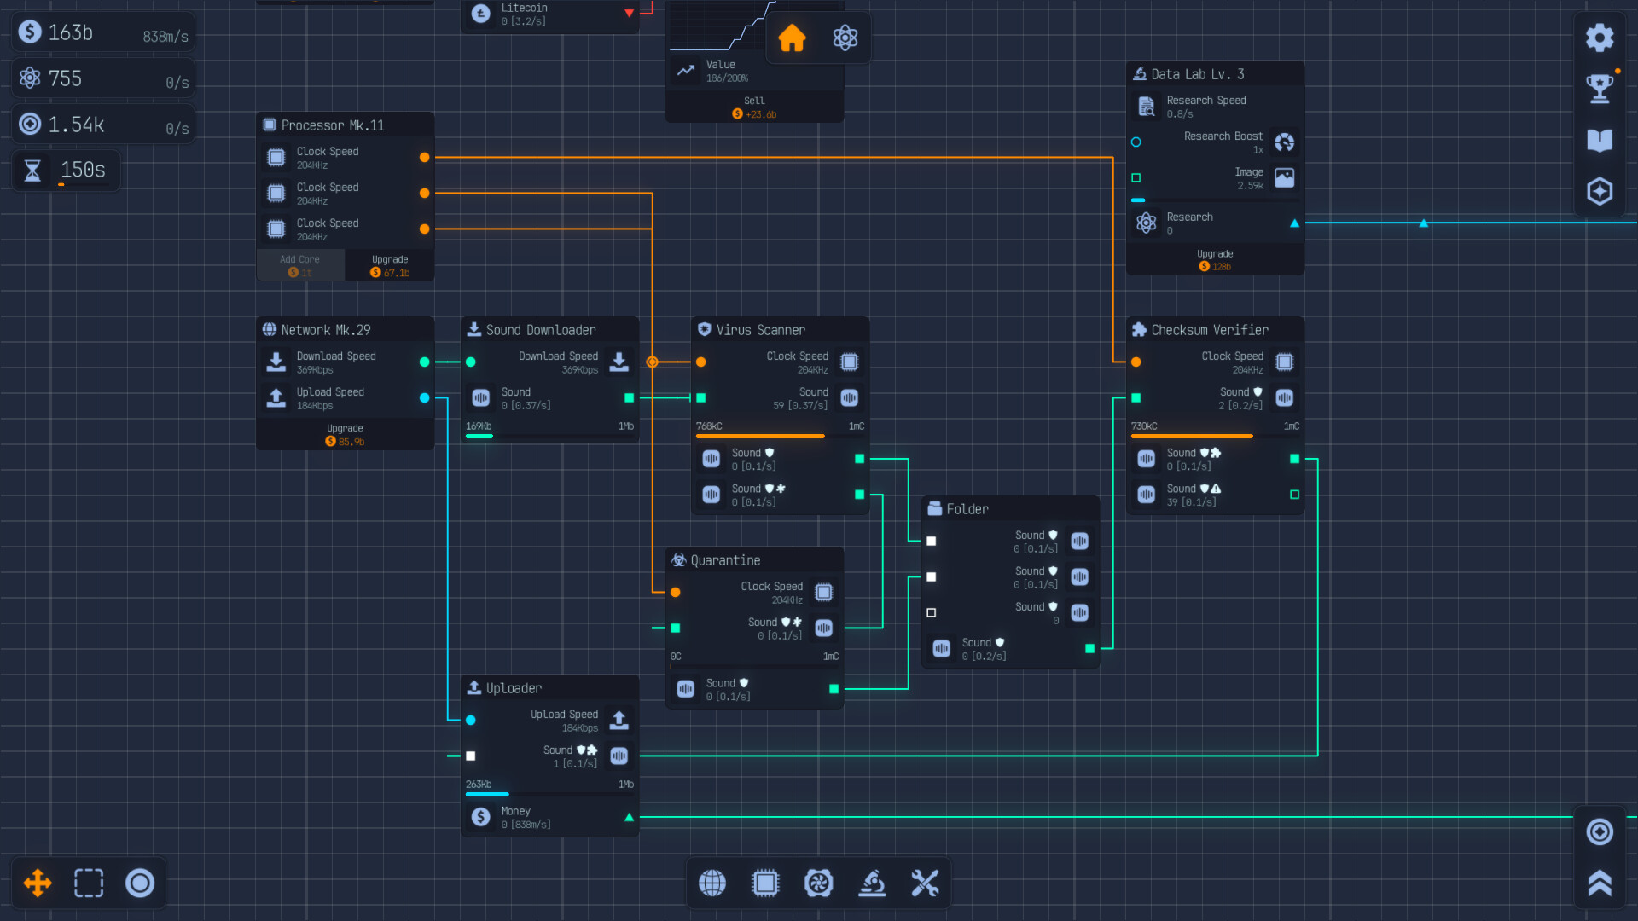Open the cooling components category (fan icon)

tap(819, 883)
